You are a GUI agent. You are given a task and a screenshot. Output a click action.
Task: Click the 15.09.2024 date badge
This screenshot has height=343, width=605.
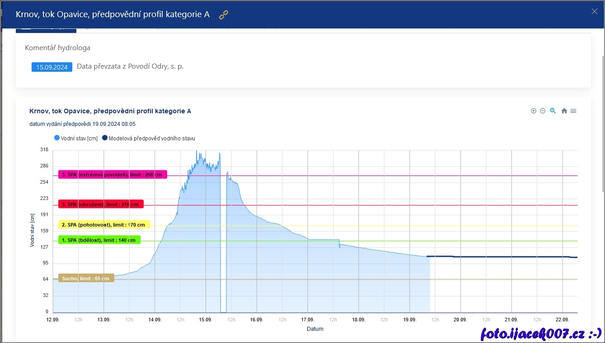tap(52, 67)
